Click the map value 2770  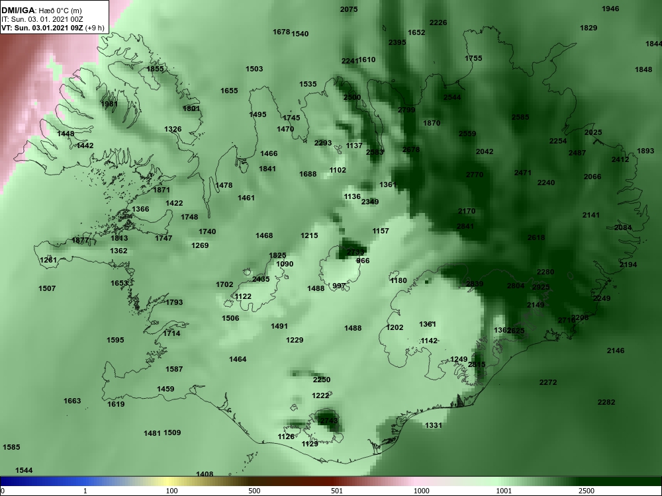[x=475, y=174]
